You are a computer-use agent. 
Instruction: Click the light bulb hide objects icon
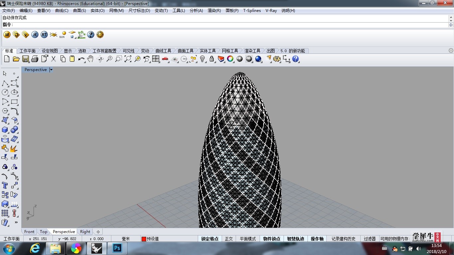click(202, 59)
